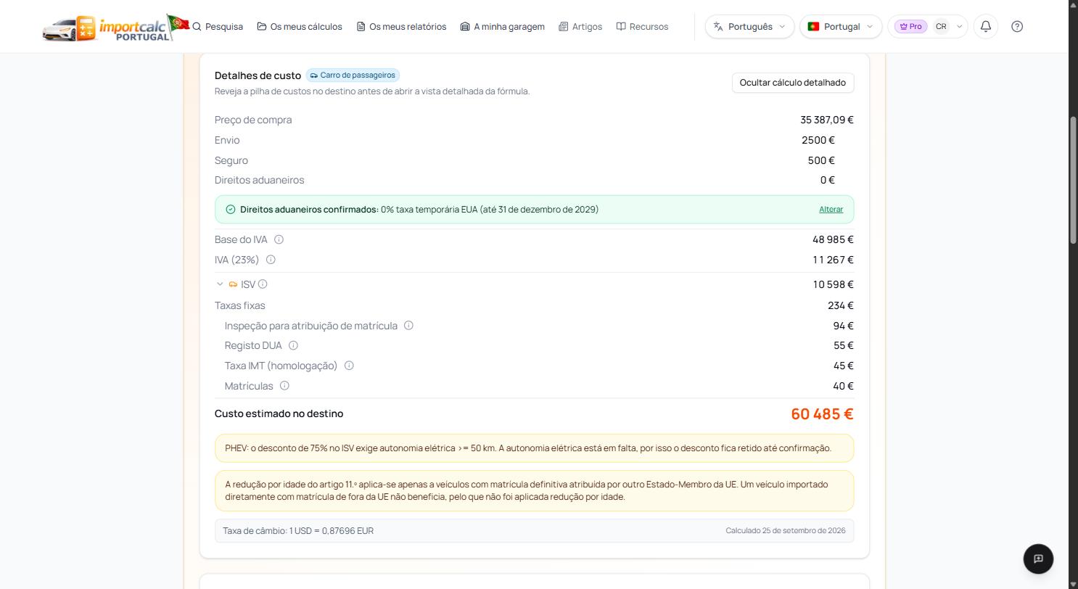Click the Custo estimado no destino label

coord(279,413)
